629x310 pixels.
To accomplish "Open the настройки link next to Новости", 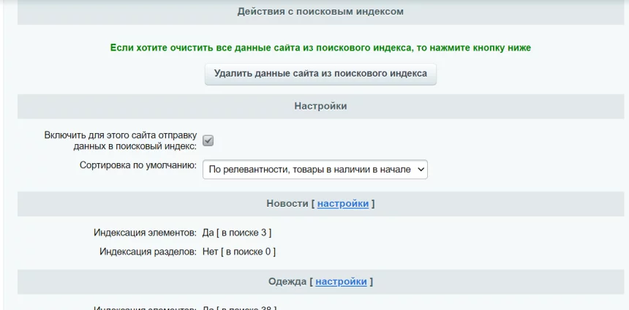I will (342, 204).
